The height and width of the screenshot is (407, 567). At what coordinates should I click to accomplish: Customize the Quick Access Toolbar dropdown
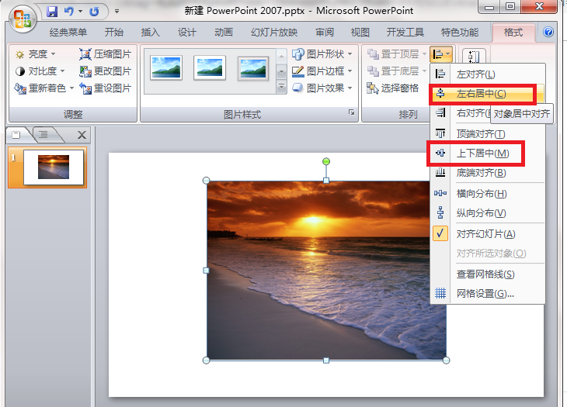pos(117,12)
